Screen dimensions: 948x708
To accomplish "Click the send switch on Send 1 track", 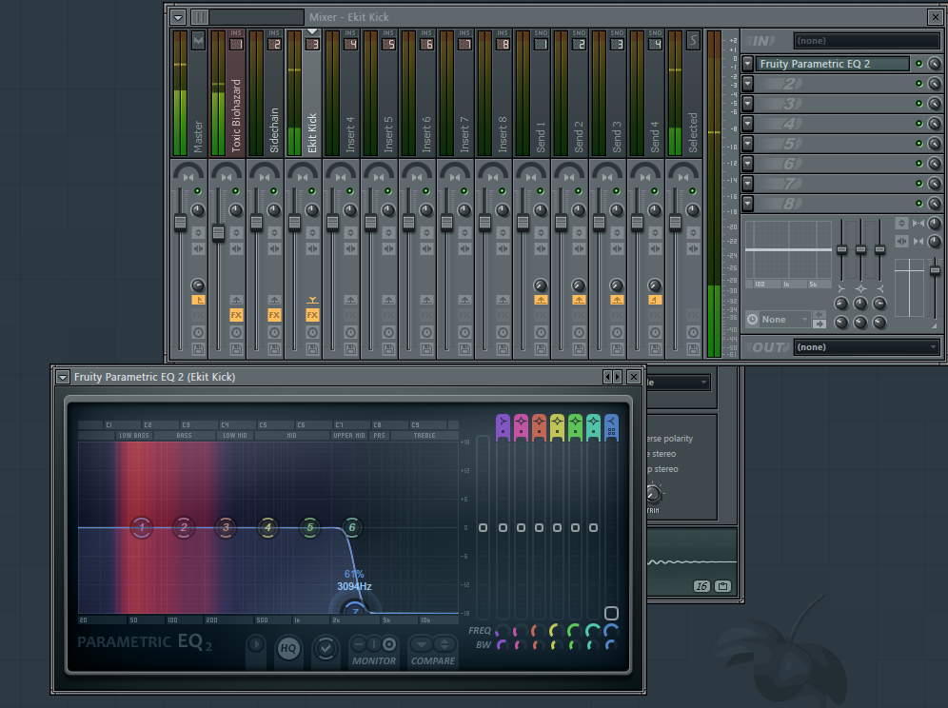I will (x=541, y=300).
